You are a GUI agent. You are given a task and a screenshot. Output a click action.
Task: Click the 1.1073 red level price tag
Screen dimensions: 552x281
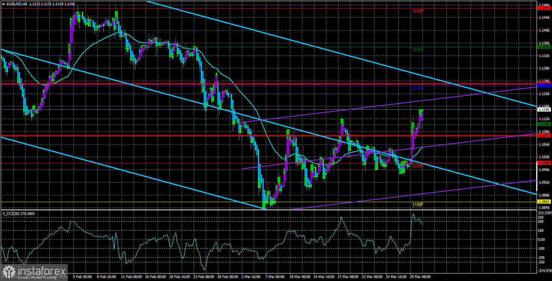point(544,135)
